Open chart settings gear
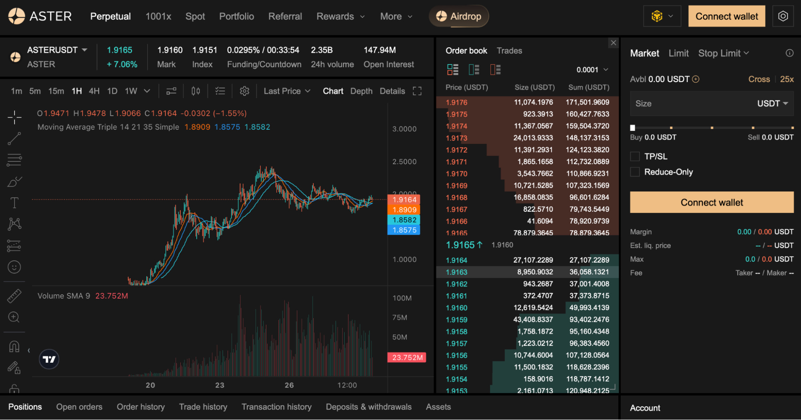Screen dimensions: 801x420 point(244,91)
